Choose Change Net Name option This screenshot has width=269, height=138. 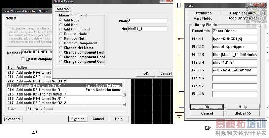[61, 48]
